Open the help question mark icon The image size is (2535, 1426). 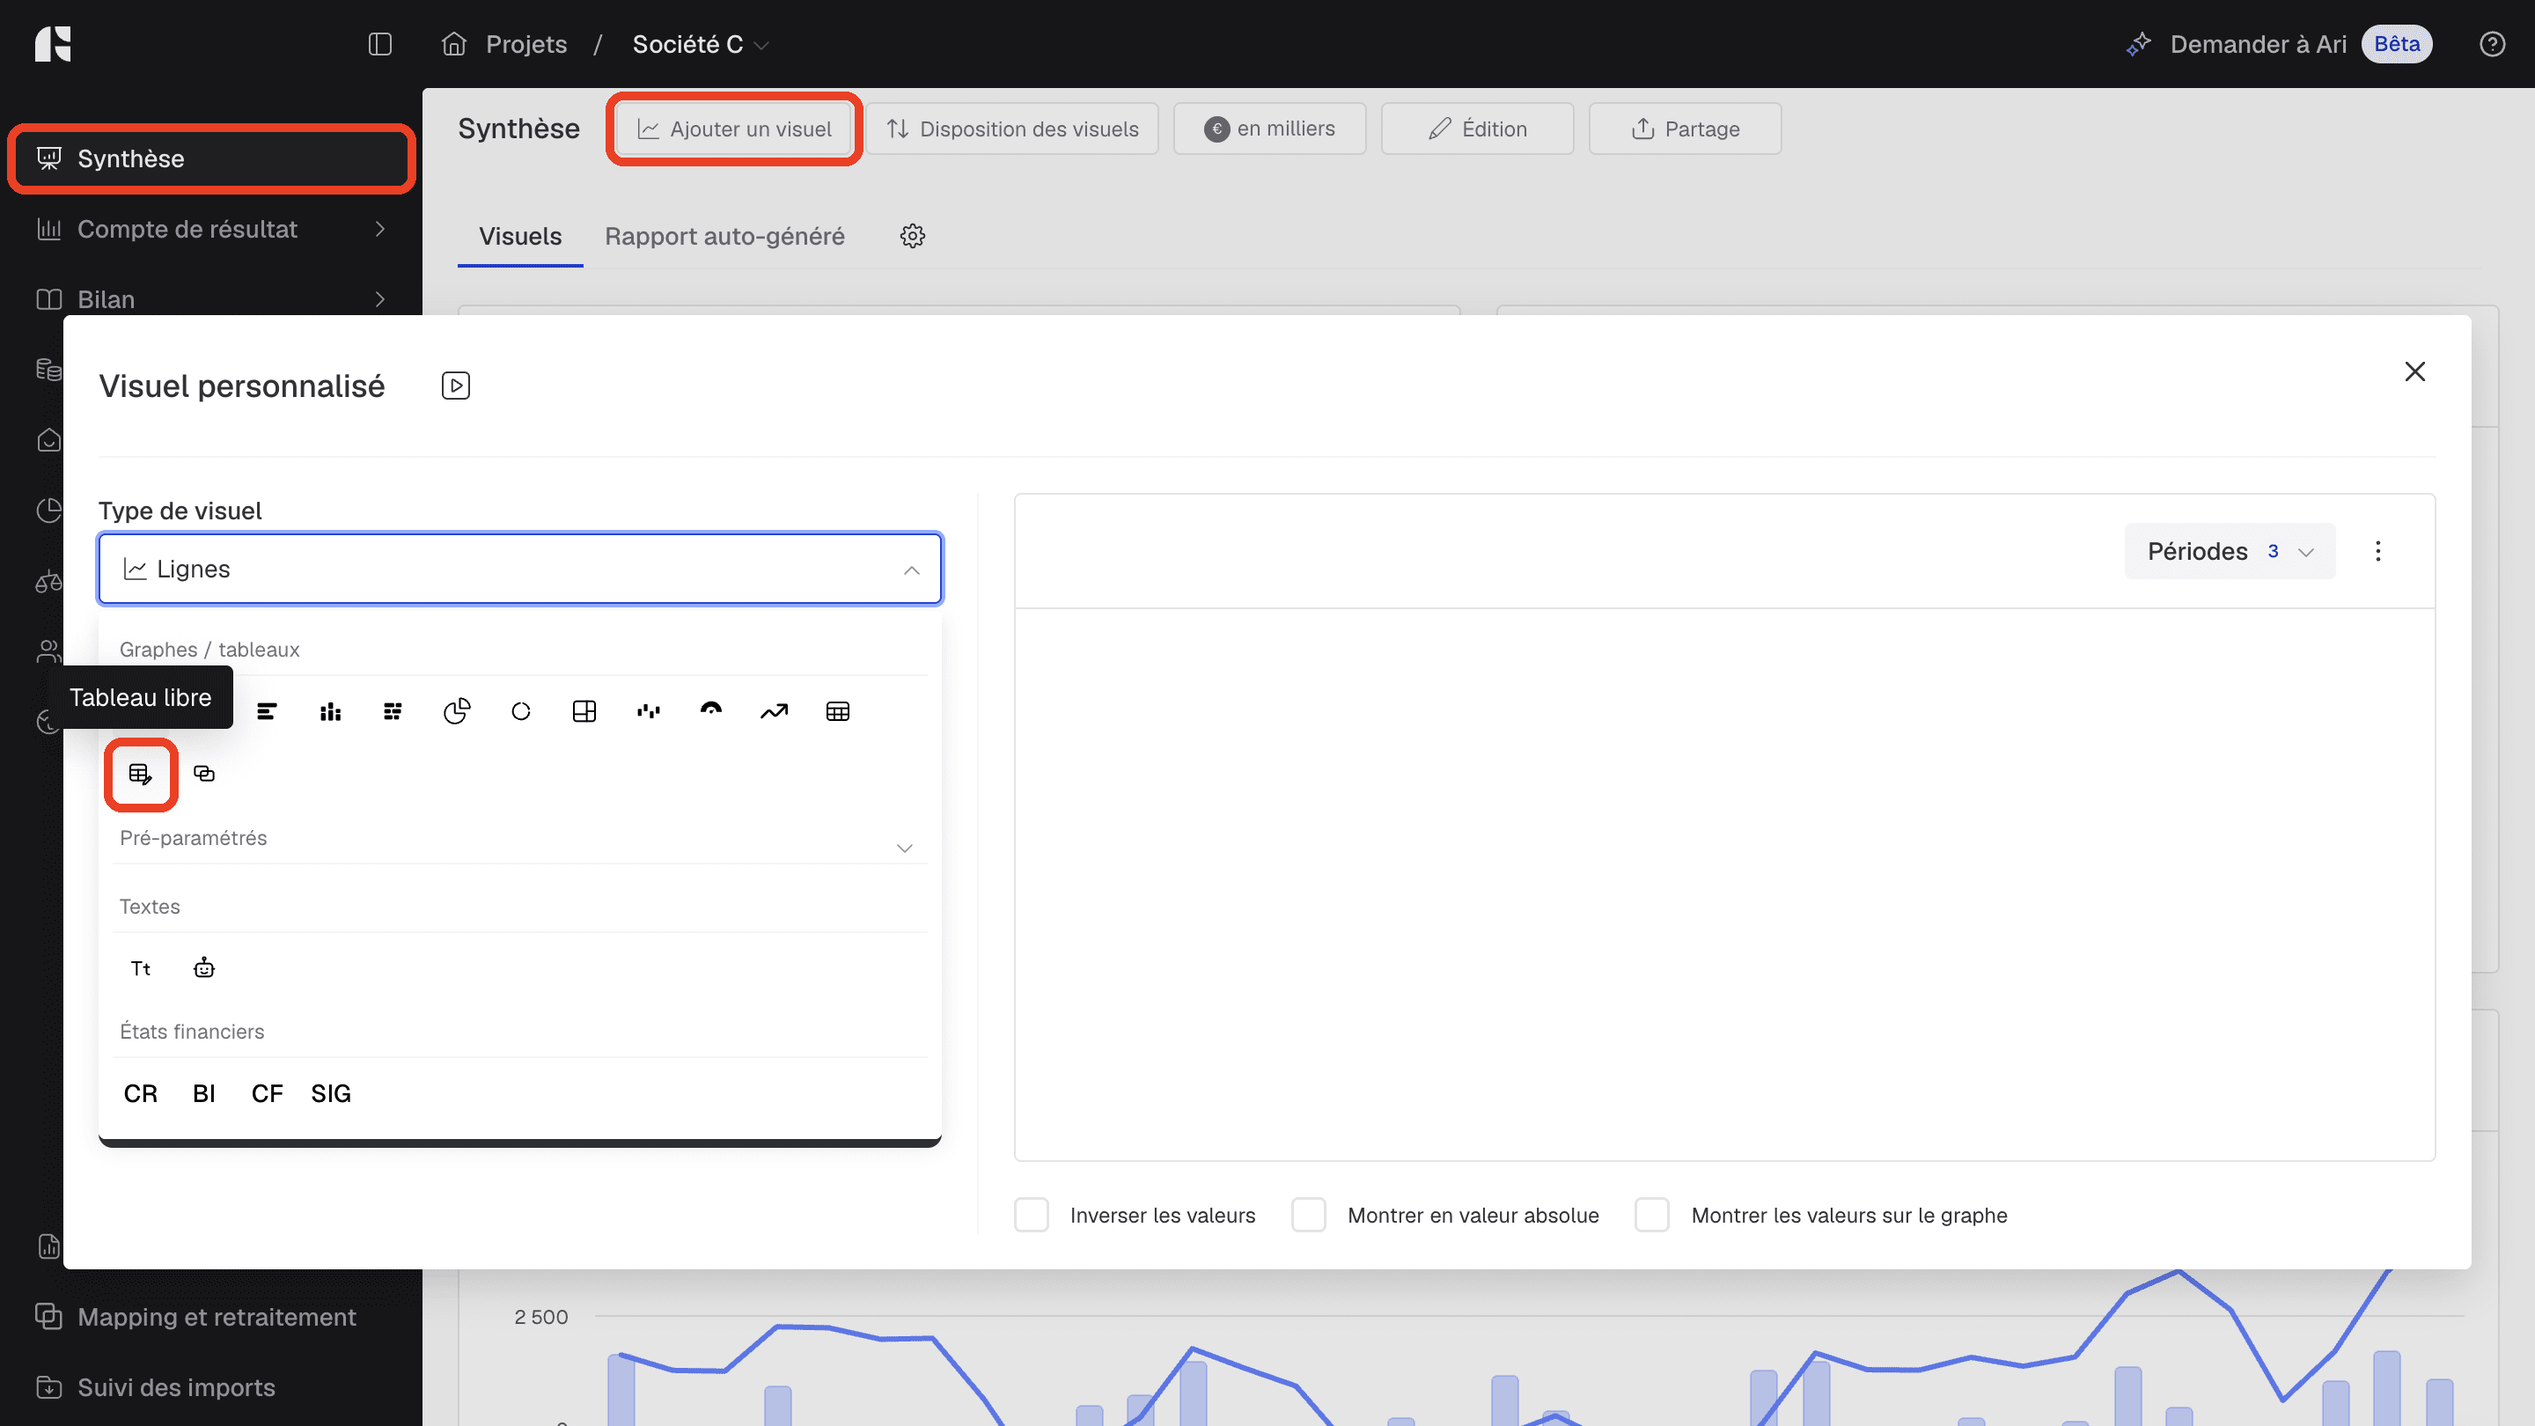point(2492,44)
